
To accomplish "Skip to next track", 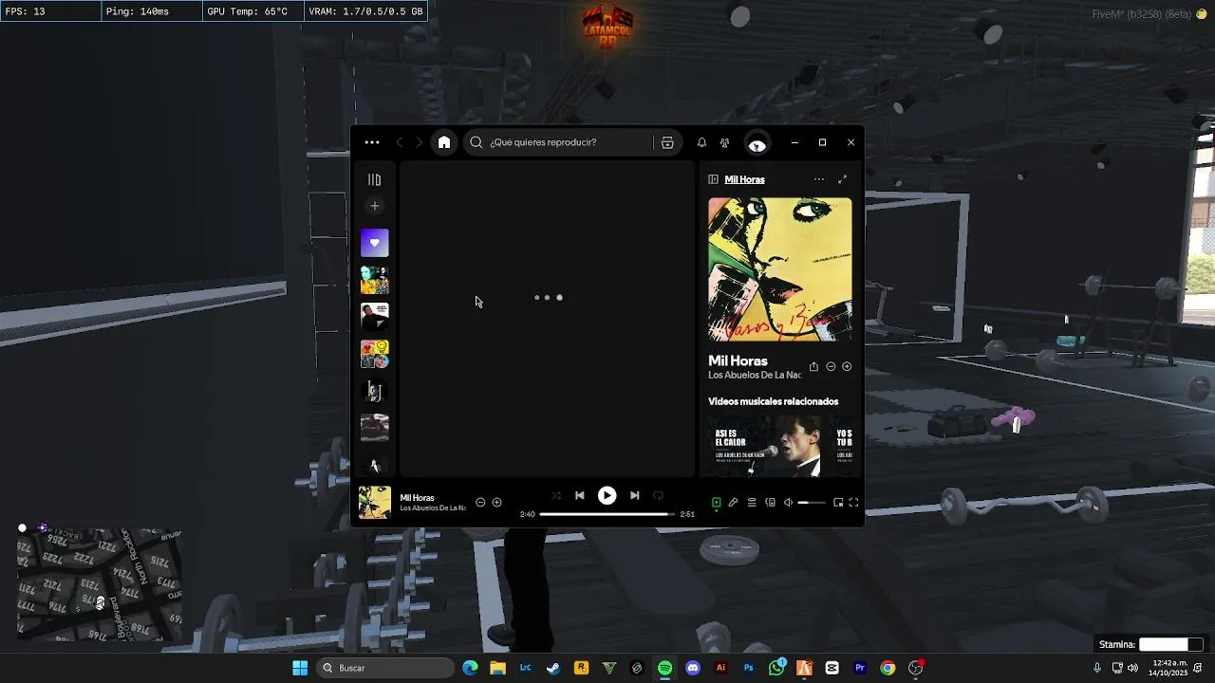I will pyautogui.click(x=634, y=495).
